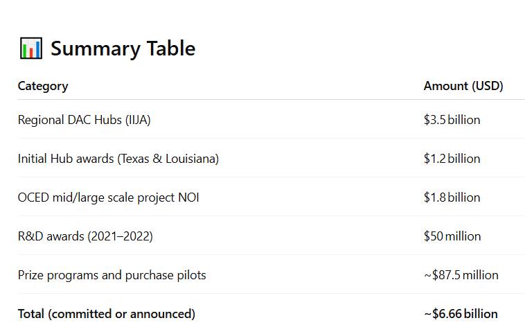Select Prize programs and purchase pilots cell
The height and width of the screenshot is (334, 525).
[x=112, y=275]
